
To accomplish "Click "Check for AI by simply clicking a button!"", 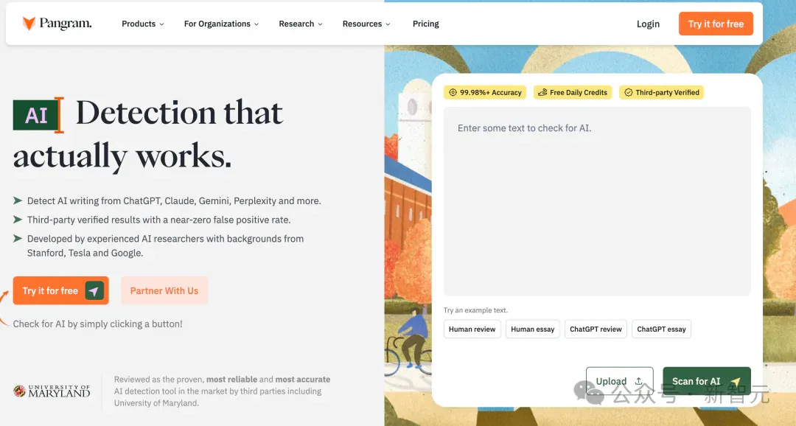I will [97, 324].
